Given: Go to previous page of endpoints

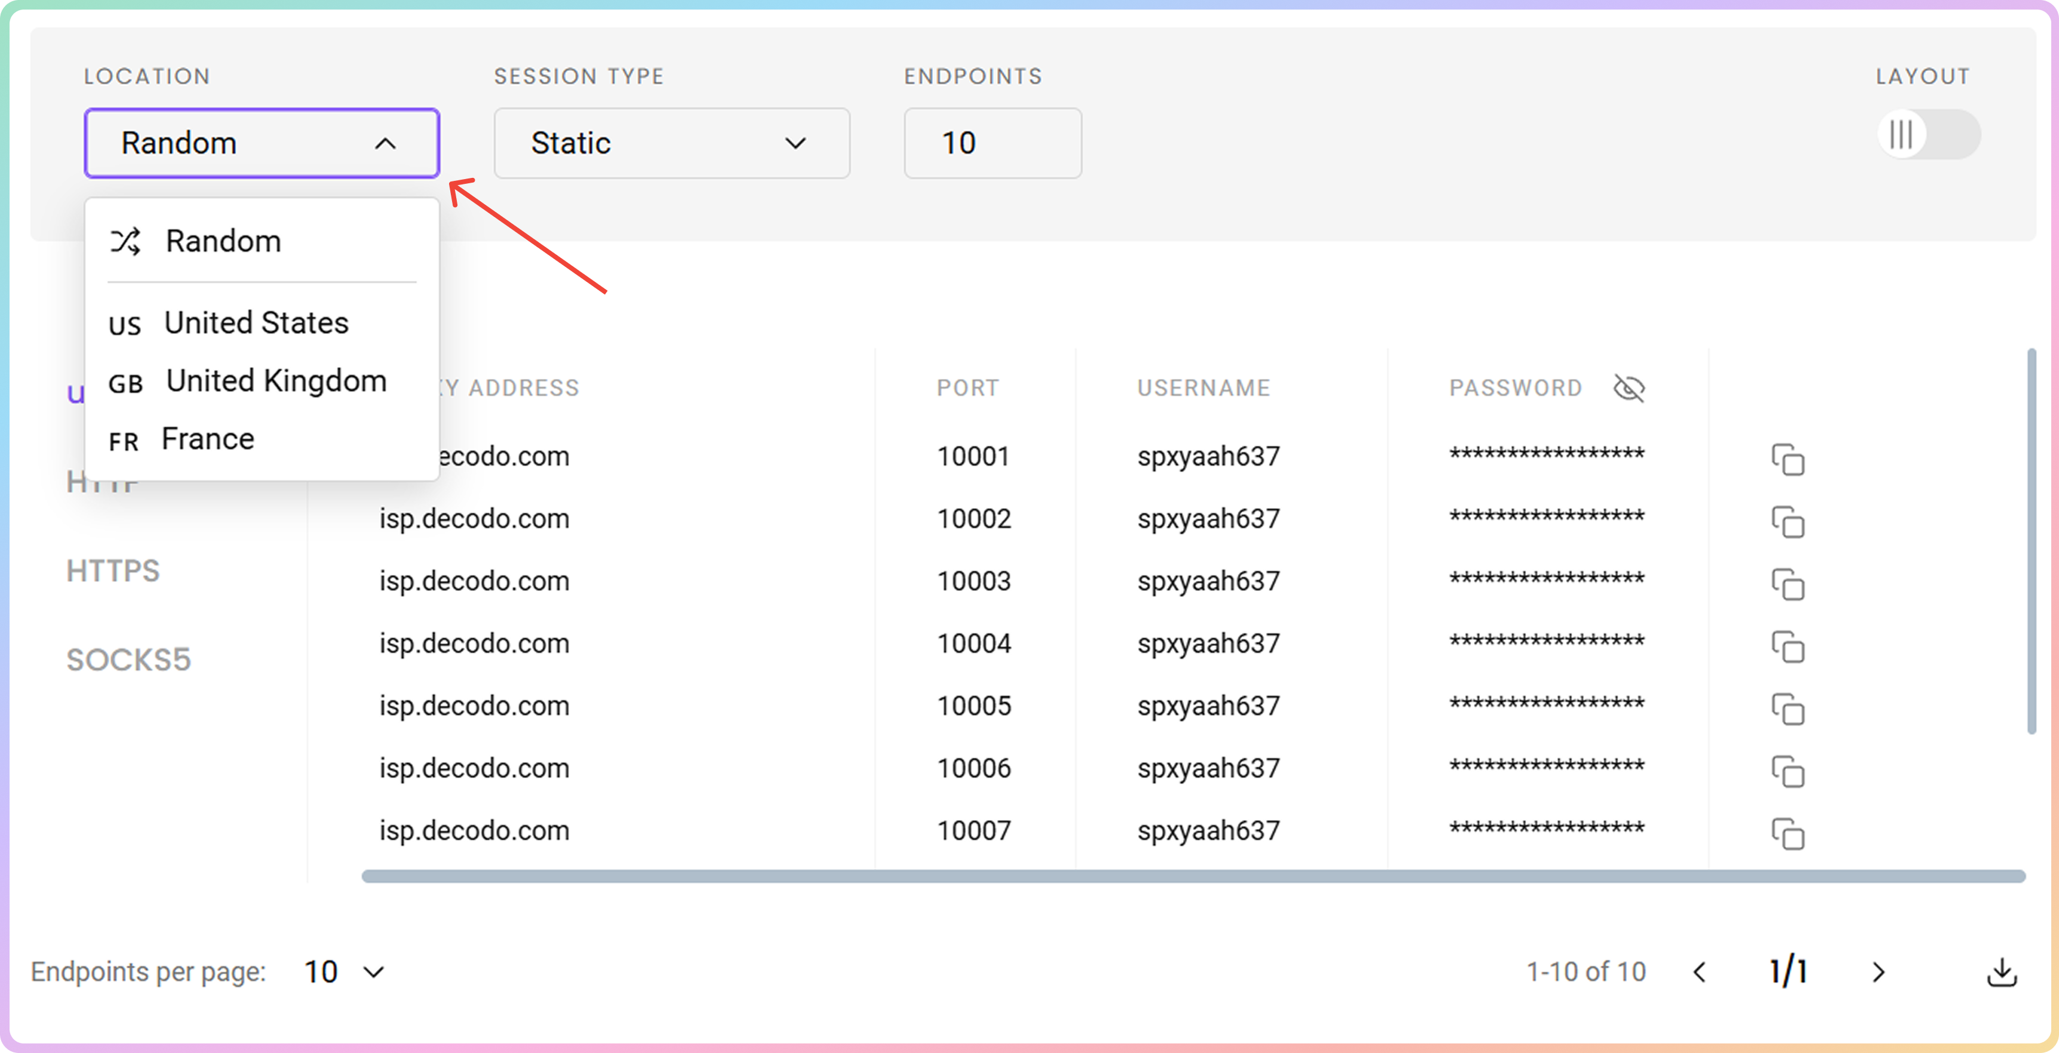Looking at the screenshot, I should click(x=1700, y=972).
